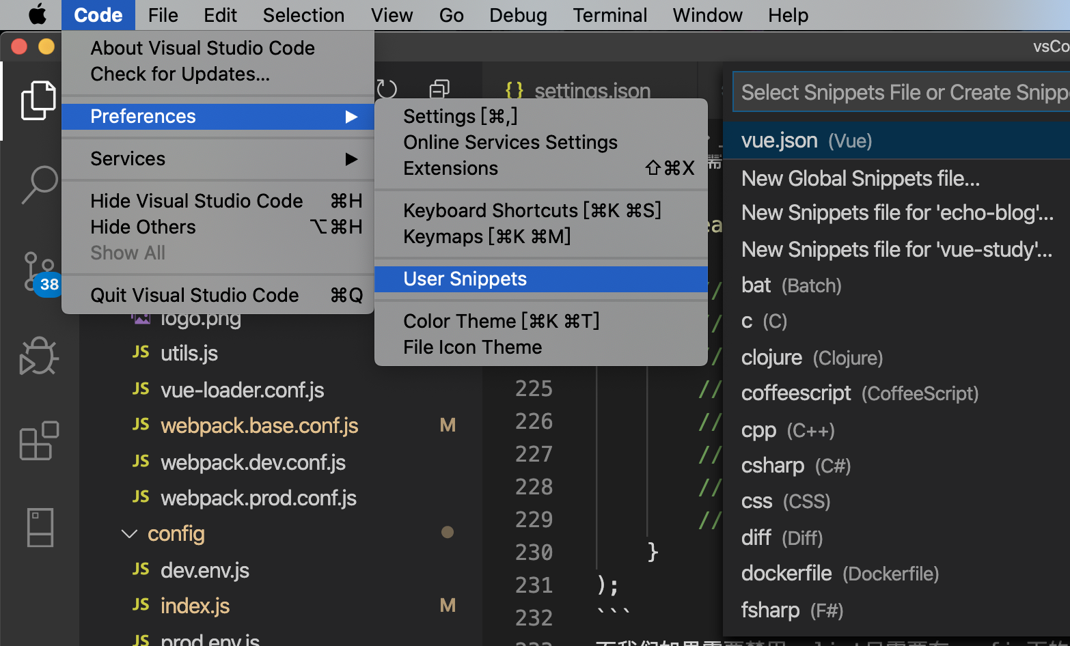The width and height of the screenshot is (1070, 646).
Task: Select dockerfile (Dockerfile) snippet language
Action: click(896, 574)
